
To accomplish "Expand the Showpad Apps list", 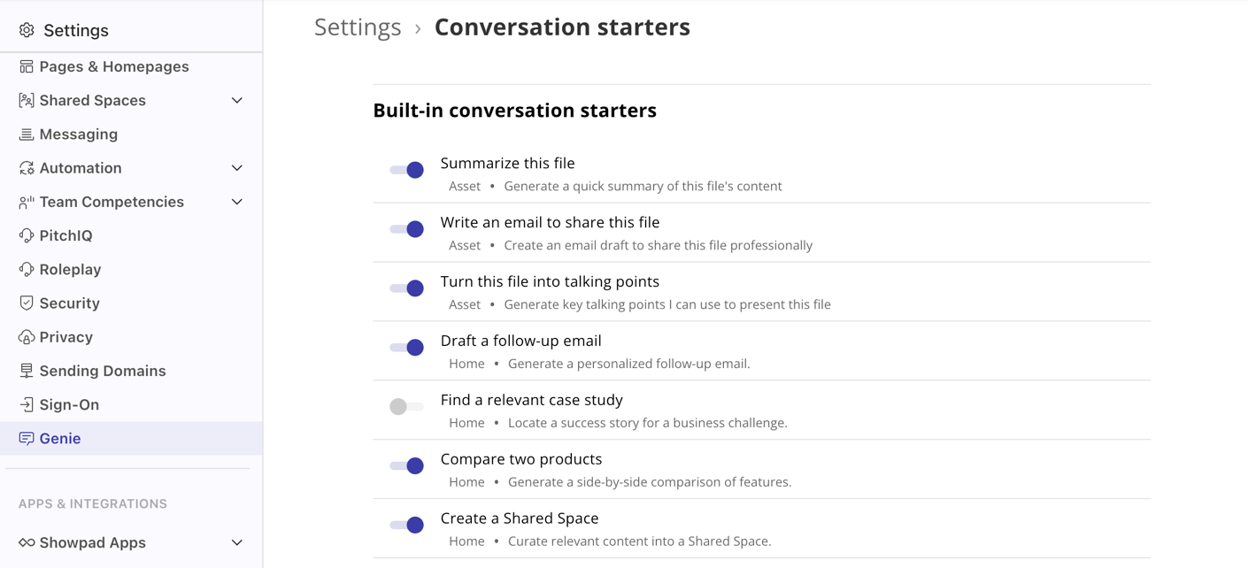I will 236,542.
